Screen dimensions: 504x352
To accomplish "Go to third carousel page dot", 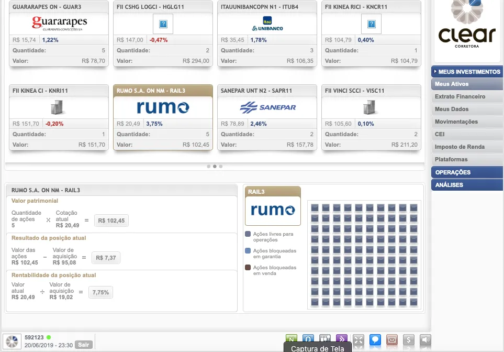I will coord(221,166).
